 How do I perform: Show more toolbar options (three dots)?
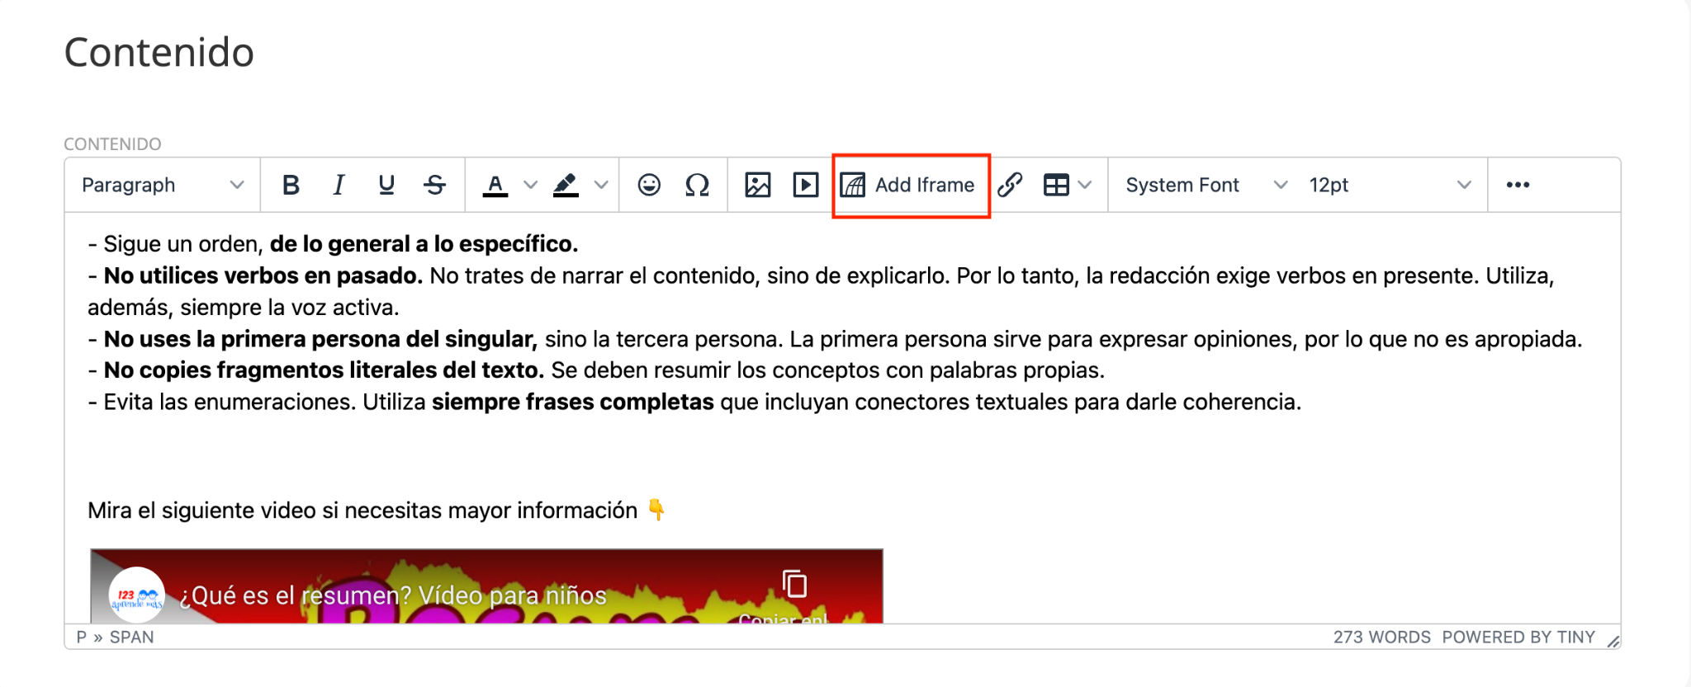click(x=1518, y=185)
